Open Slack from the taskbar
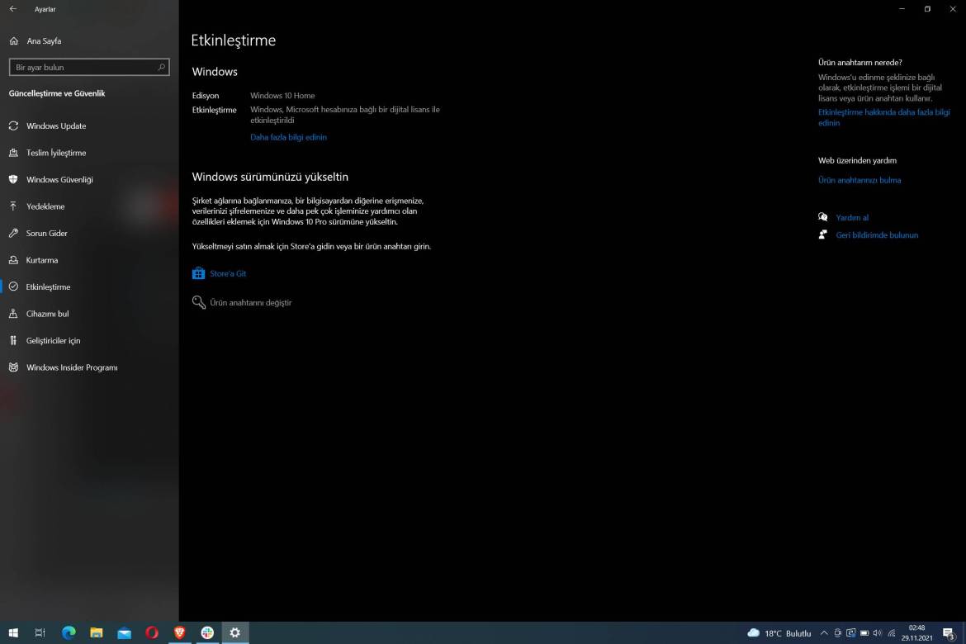Viewport: 966px width, 644px height. coord(206,632)
